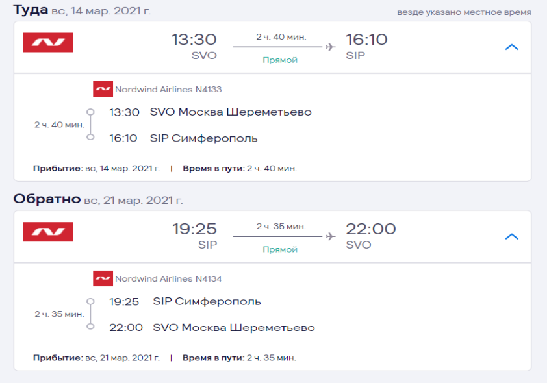Viewport: 549px width, 383px height.
Task: Click the airplane icon on the return route line
Action: pos(331,236)
